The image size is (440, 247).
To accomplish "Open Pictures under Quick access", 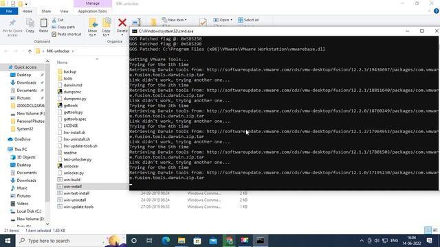I will pos(23,98).
